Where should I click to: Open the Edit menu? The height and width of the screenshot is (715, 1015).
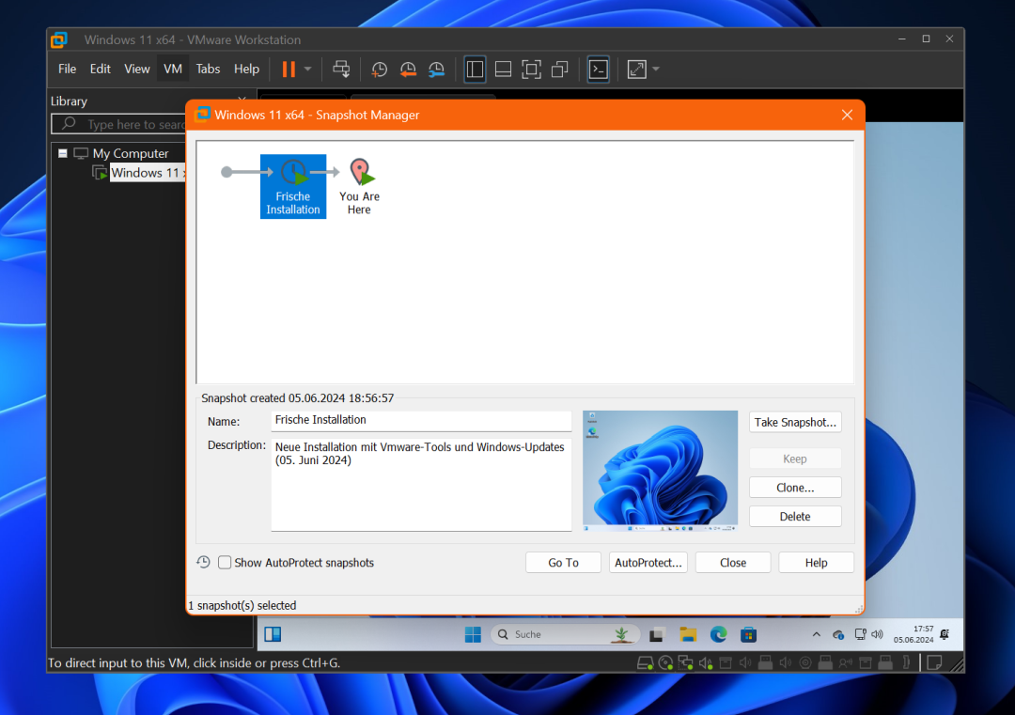pos(100,70)
